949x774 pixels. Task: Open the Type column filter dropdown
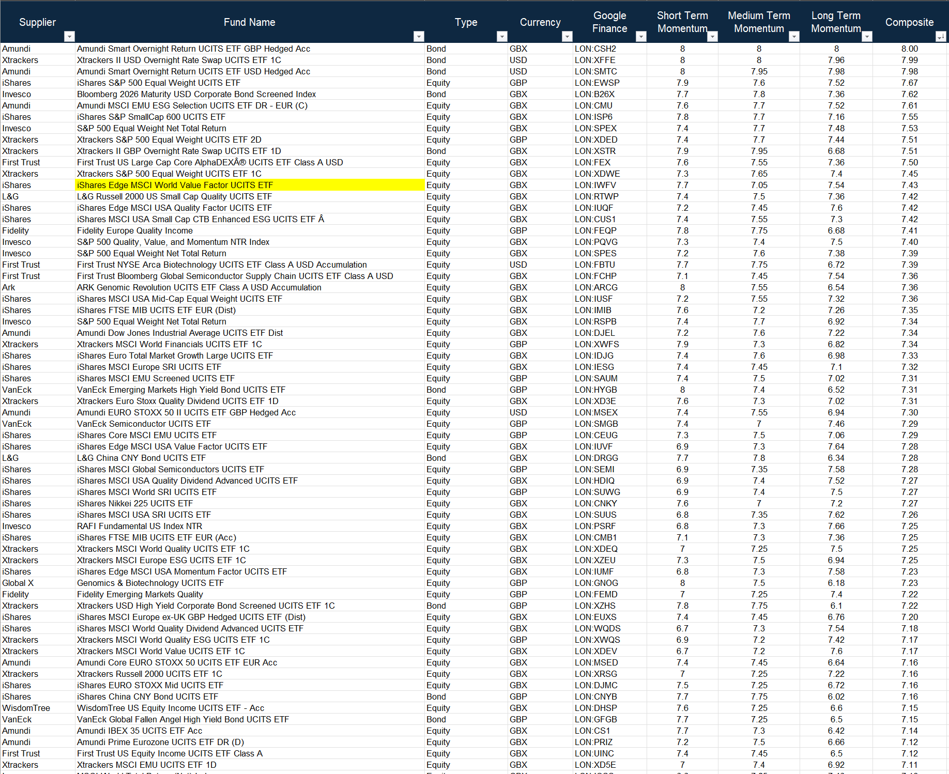[502, 36]
